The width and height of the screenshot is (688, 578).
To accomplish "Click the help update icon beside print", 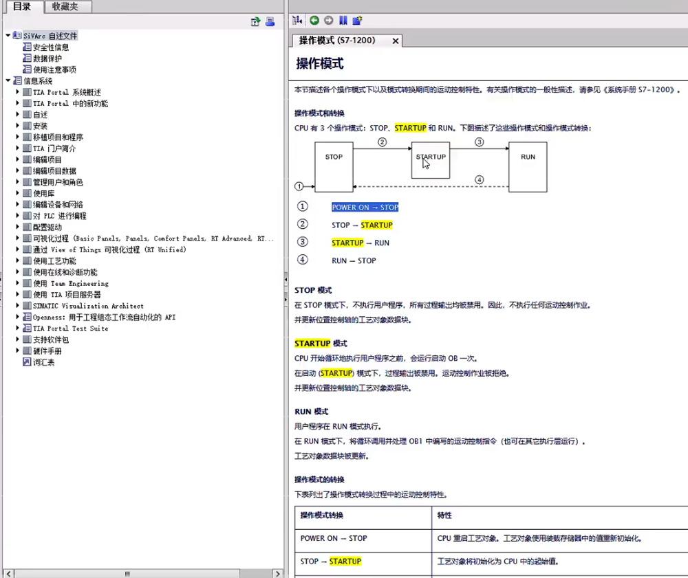I will click(x=255, y=22).
